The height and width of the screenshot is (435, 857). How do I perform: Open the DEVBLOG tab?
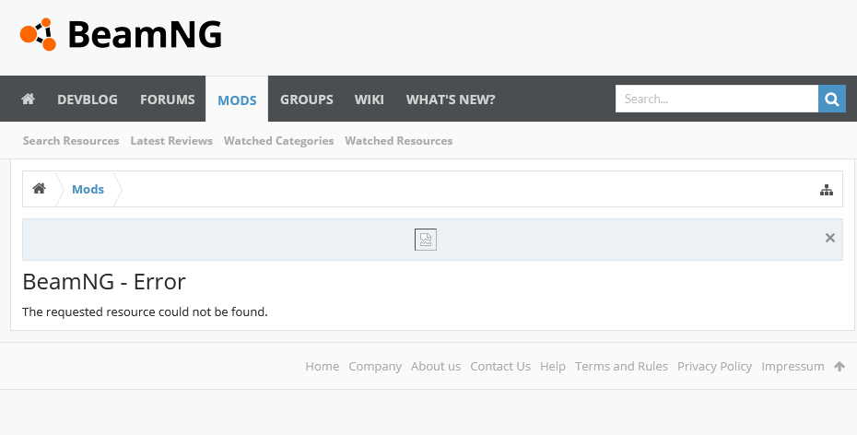(88, 100)
